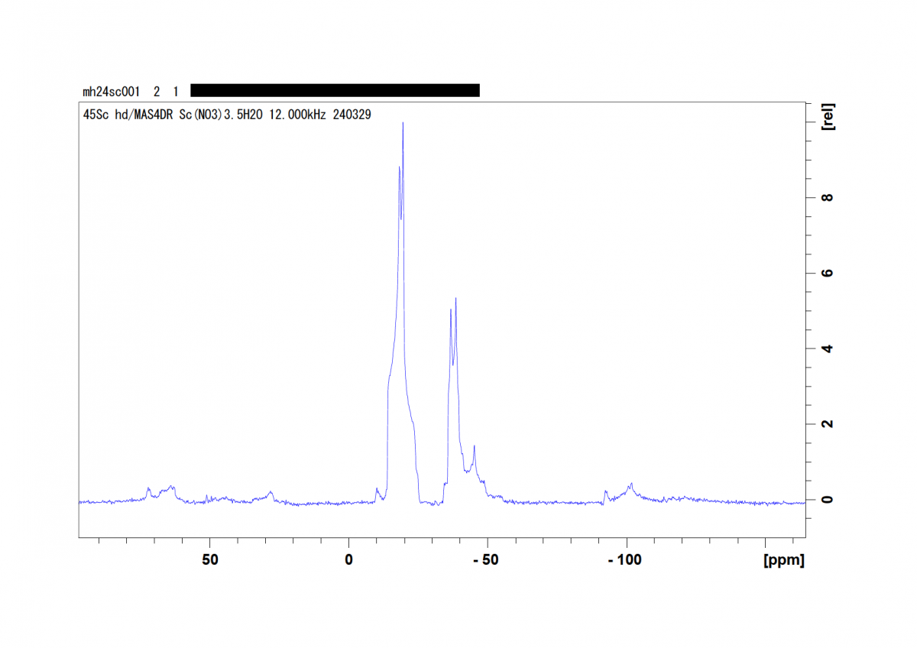
Task: Click the black redacted bar in header
Action: click(x=335, y=90)
